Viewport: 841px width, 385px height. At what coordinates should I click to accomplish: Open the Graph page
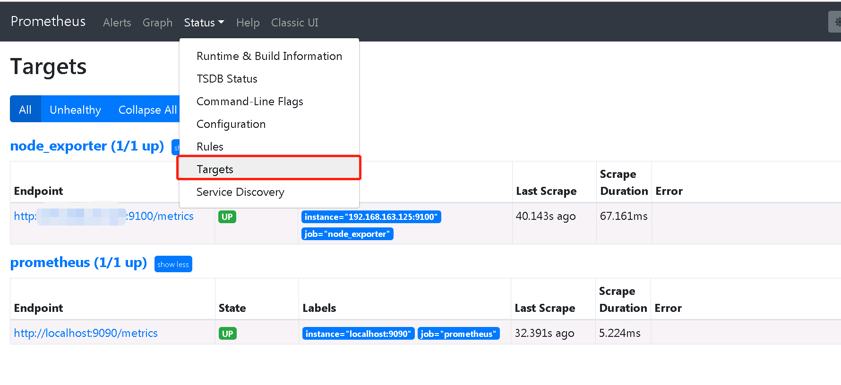tap(157, 23)
